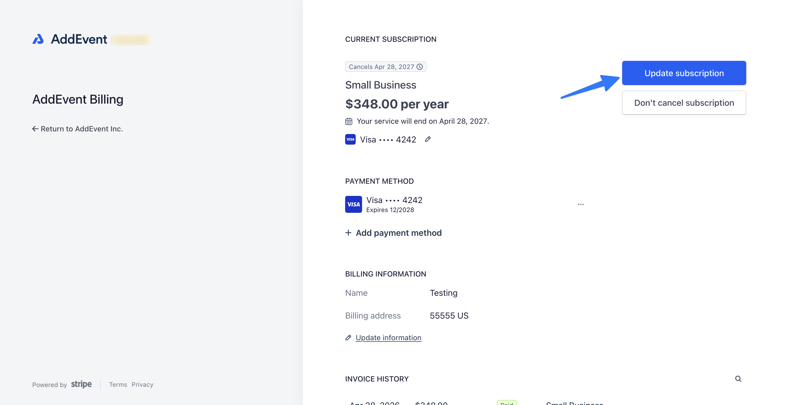Click the billing address '55555 US'
The width and height of the screenshot is (787, 405).
coord(449,315)
